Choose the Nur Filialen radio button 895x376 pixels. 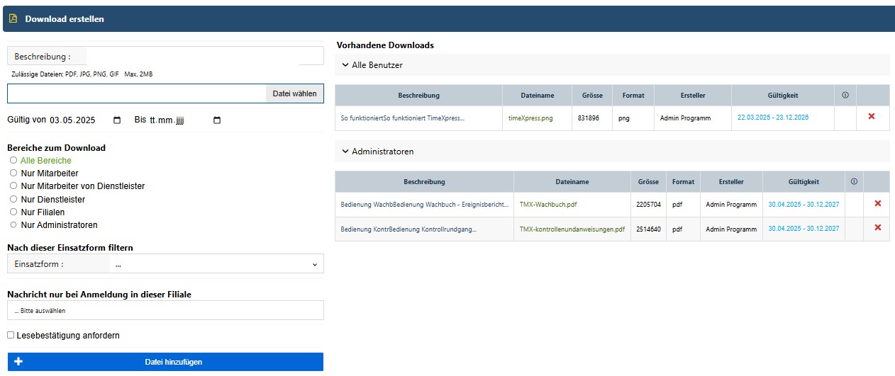tap(13, 212)
